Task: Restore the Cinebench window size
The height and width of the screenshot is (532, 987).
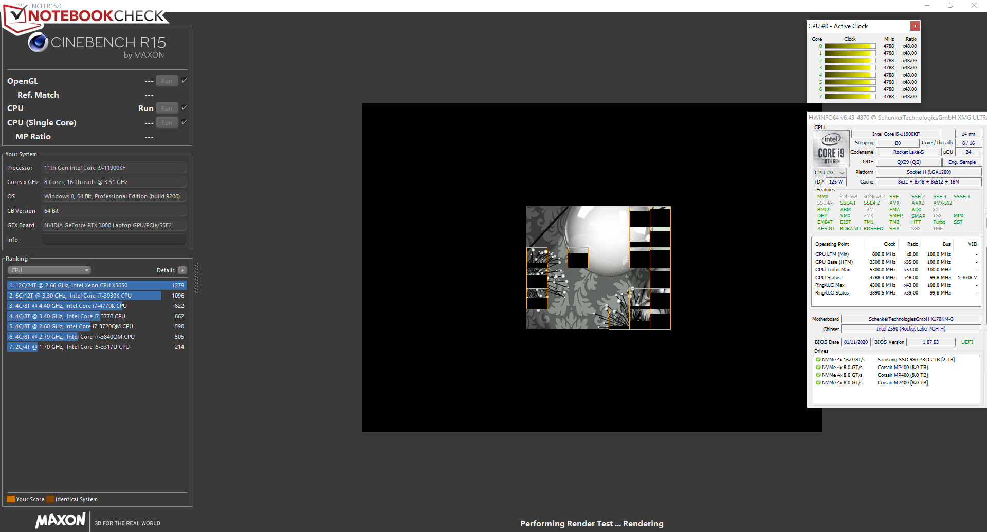Action: click(951, 5)
